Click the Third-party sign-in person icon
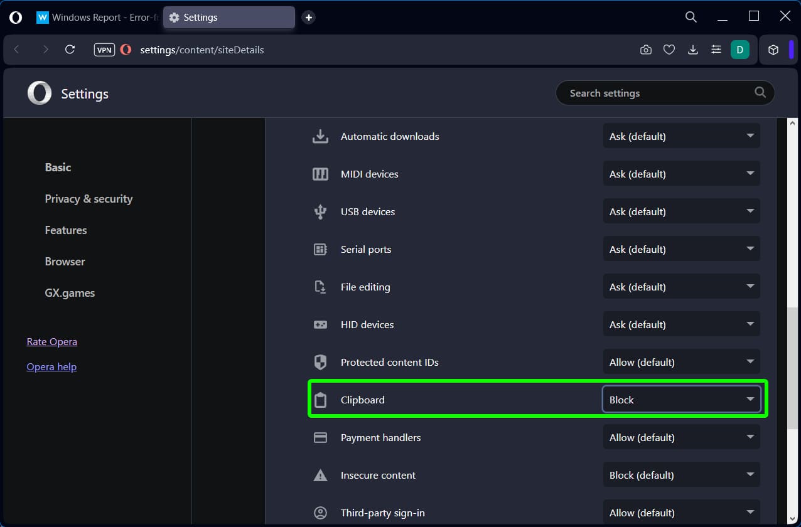This screenshot has height=527, width=801. (x=321, y=513)
